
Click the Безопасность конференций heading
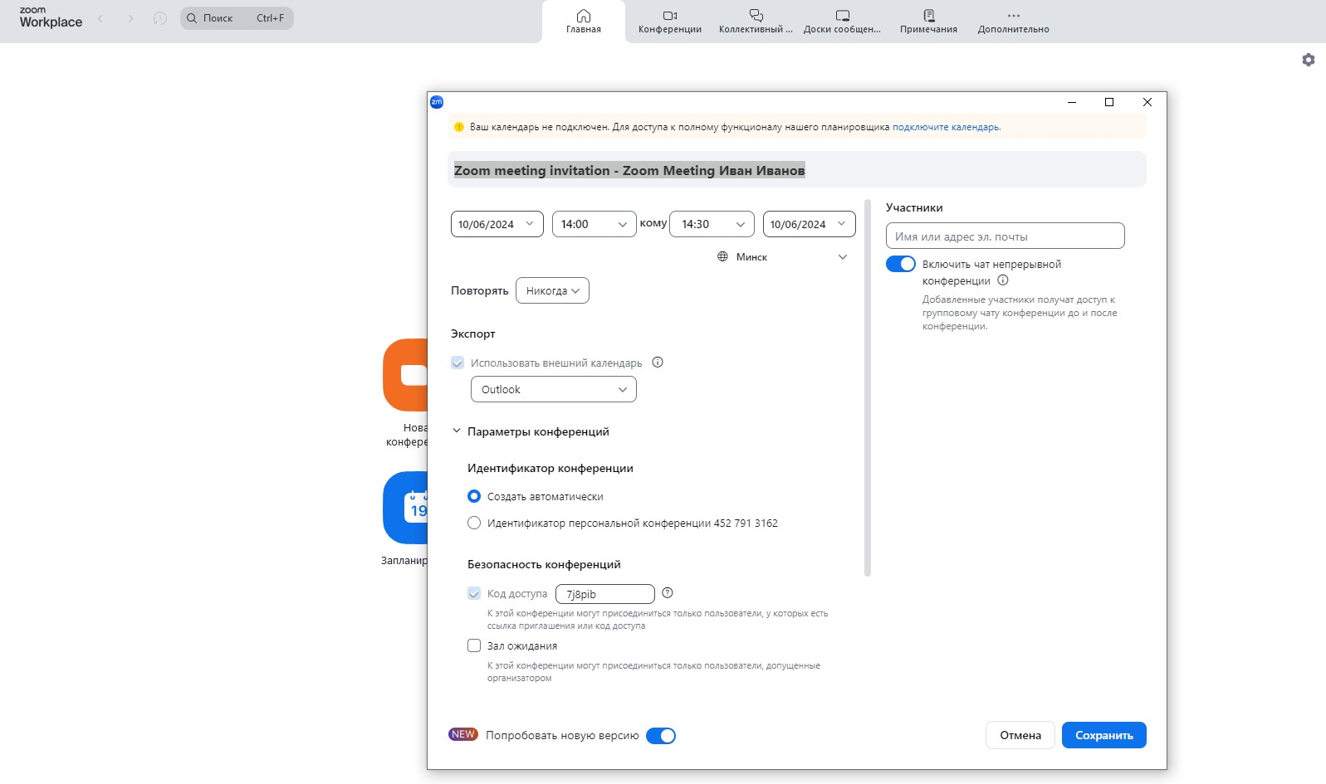pyautogui.click(x=544, y=564)
